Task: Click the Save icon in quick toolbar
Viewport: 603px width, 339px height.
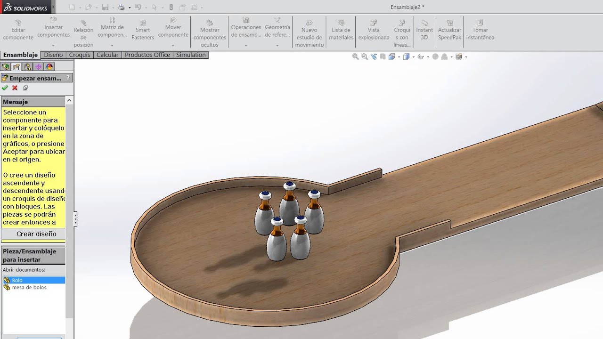Action: (x=106, y=7)
